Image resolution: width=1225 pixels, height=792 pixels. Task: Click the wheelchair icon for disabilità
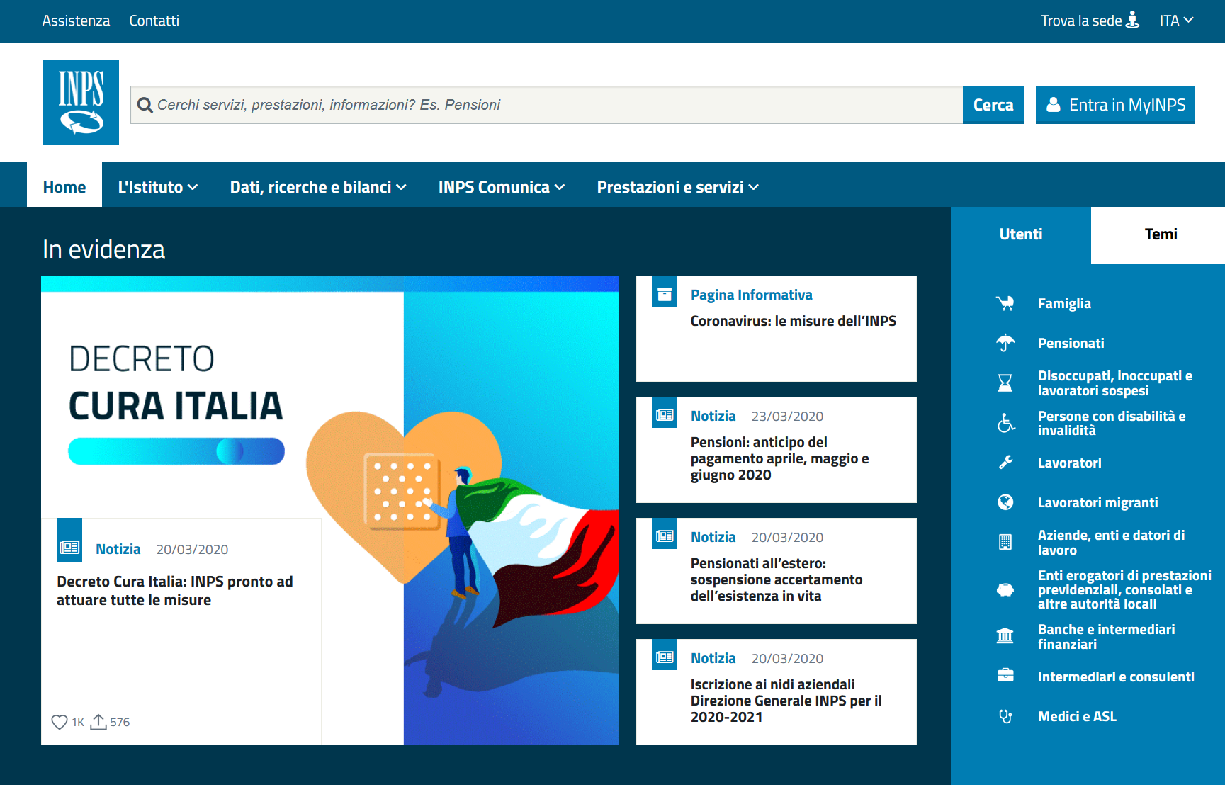click(1005, 423)
